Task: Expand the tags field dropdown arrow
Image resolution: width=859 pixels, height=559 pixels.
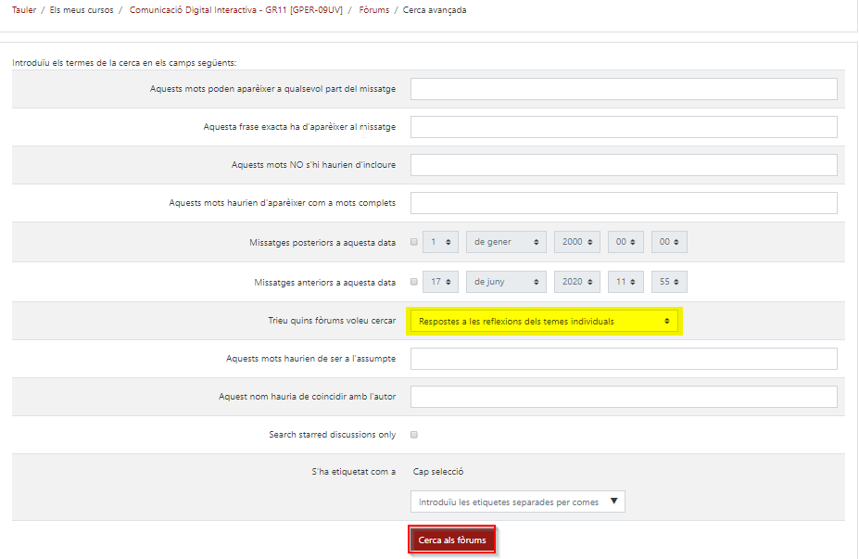Action: click(x=614, y=502)
